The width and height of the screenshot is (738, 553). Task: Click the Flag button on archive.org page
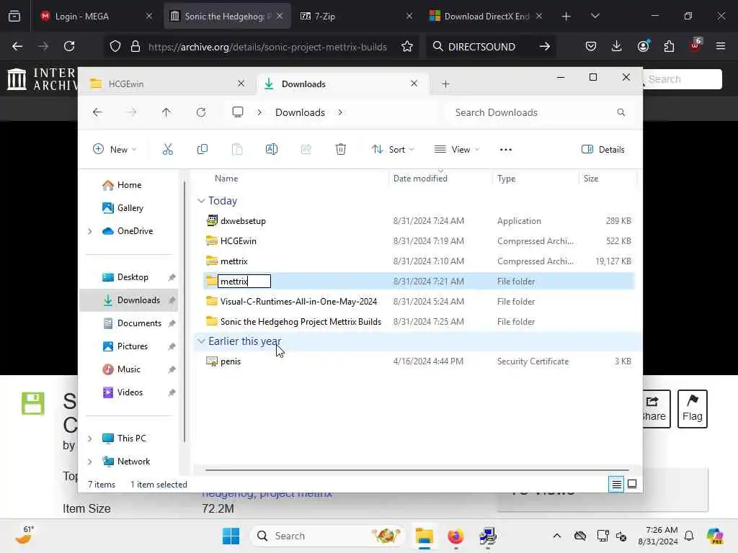coord(693,409)
